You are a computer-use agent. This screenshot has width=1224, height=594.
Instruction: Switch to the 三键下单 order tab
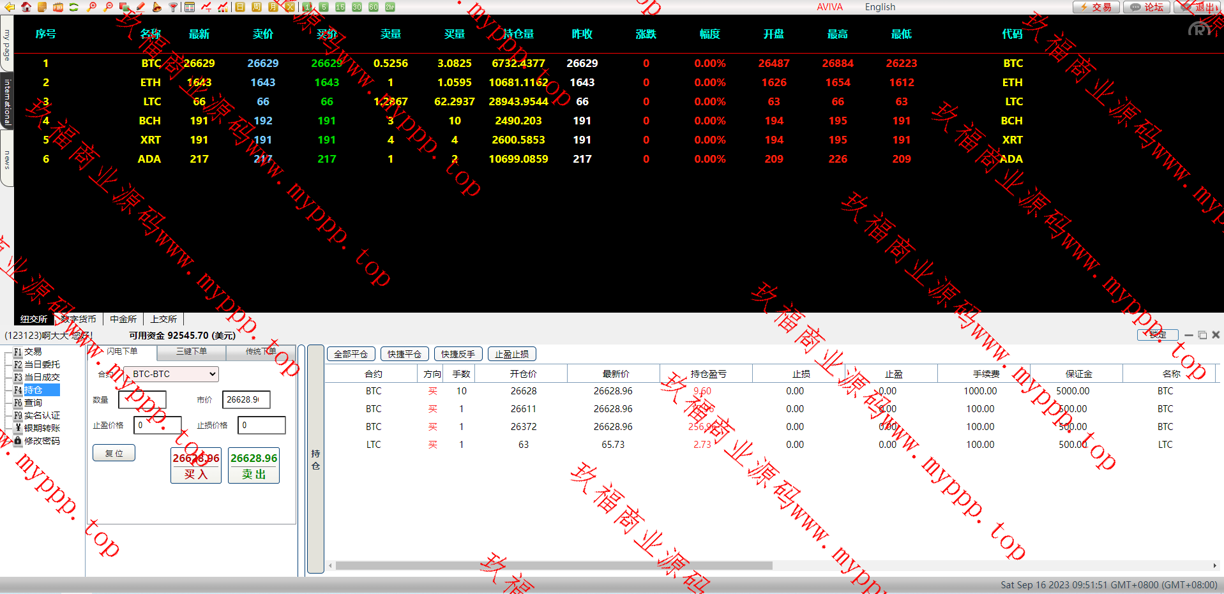[192, 352]
